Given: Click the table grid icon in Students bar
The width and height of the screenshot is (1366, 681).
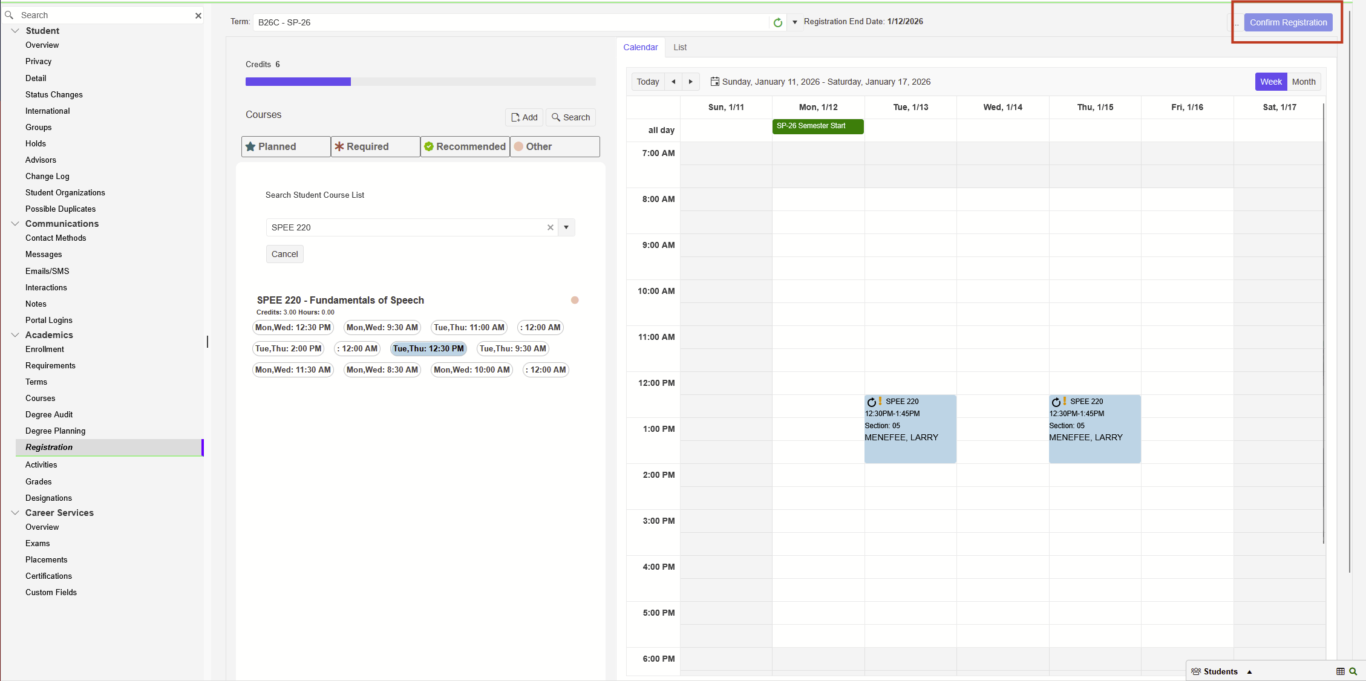Looking at the screenshot, I should [x=1340, y=671].
